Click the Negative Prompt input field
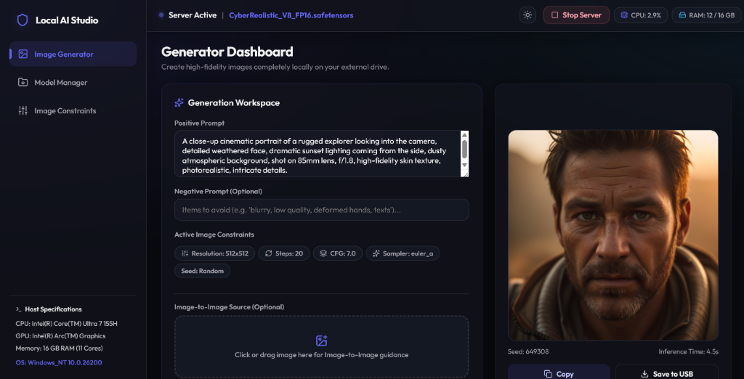The image size is (744, 379). click(322, 210)
